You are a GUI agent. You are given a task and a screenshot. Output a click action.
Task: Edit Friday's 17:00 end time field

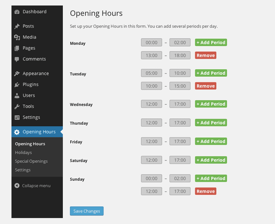coord(180,141)
